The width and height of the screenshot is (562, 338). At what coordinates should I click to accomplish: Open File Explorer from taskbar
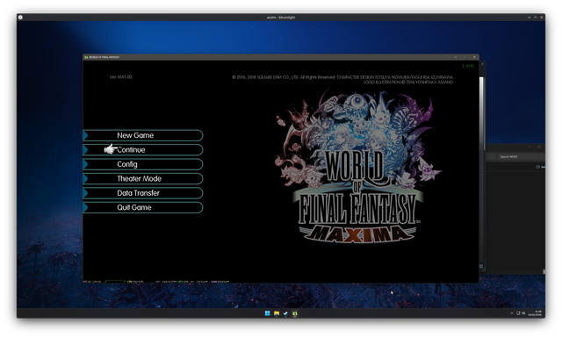pyautogui.click(x=277, y=313)
